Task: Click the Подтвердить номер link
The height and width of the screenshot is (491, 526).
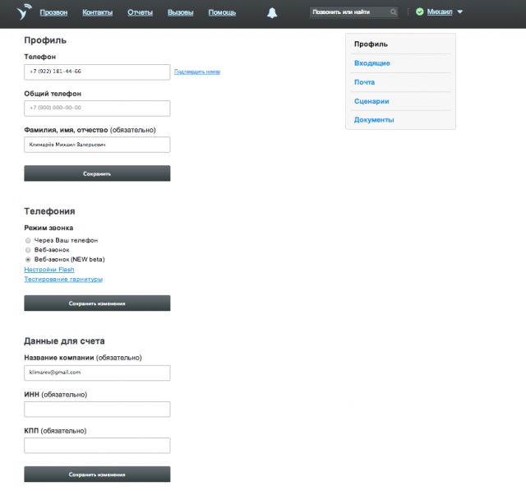Action: click(197, 72)
